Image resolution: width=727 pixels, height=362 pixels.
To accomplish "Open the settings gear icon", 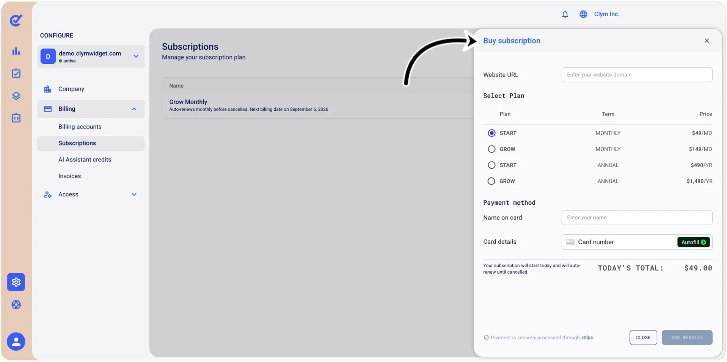I will [x=16, y=282].
